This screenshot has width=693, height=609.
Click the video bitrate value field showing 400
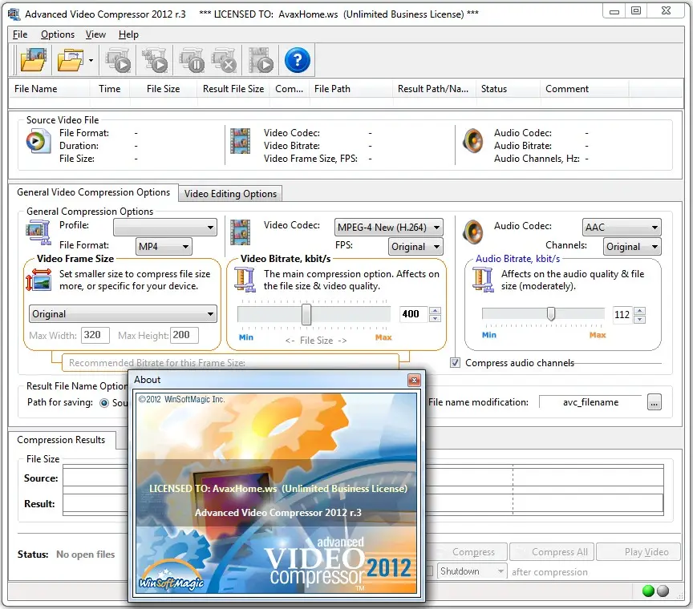pos(414,314)
